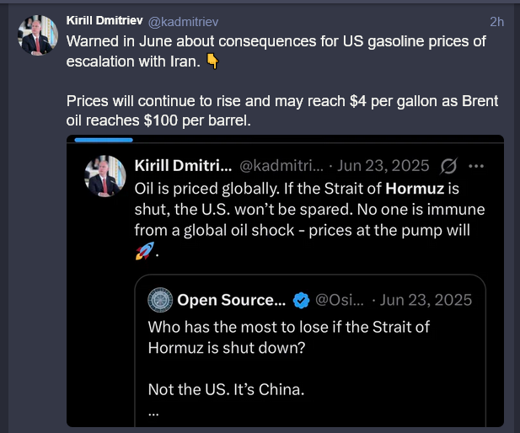520x433 pixels.
Task: Click Kirill Dmitriev's profile avatar at top
Action: [38, 35]
